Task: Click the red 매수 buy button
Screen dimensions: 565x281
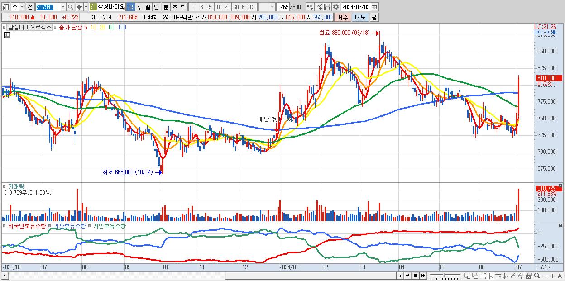Action: [343, 17]
